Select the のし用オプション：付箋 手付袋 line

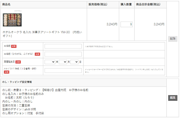pos(23,113)
